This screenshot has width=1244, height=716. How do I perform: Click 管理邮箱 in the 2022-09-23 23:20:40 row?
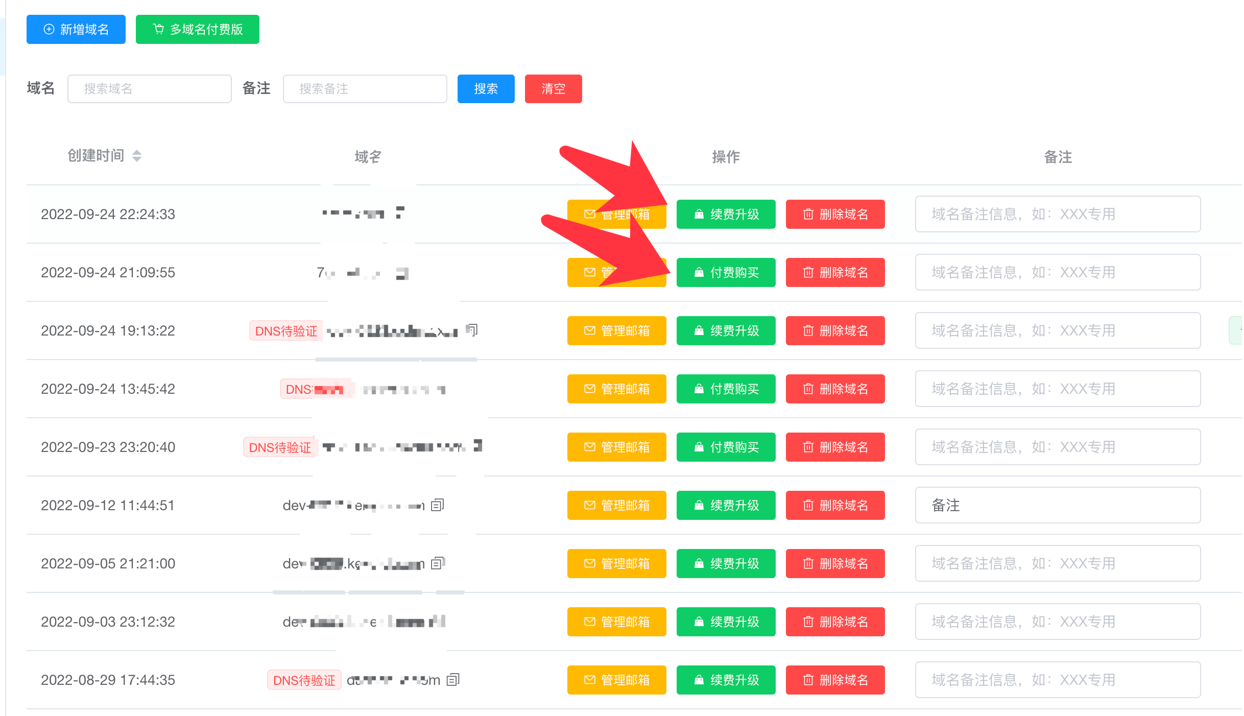pos(617,447)
